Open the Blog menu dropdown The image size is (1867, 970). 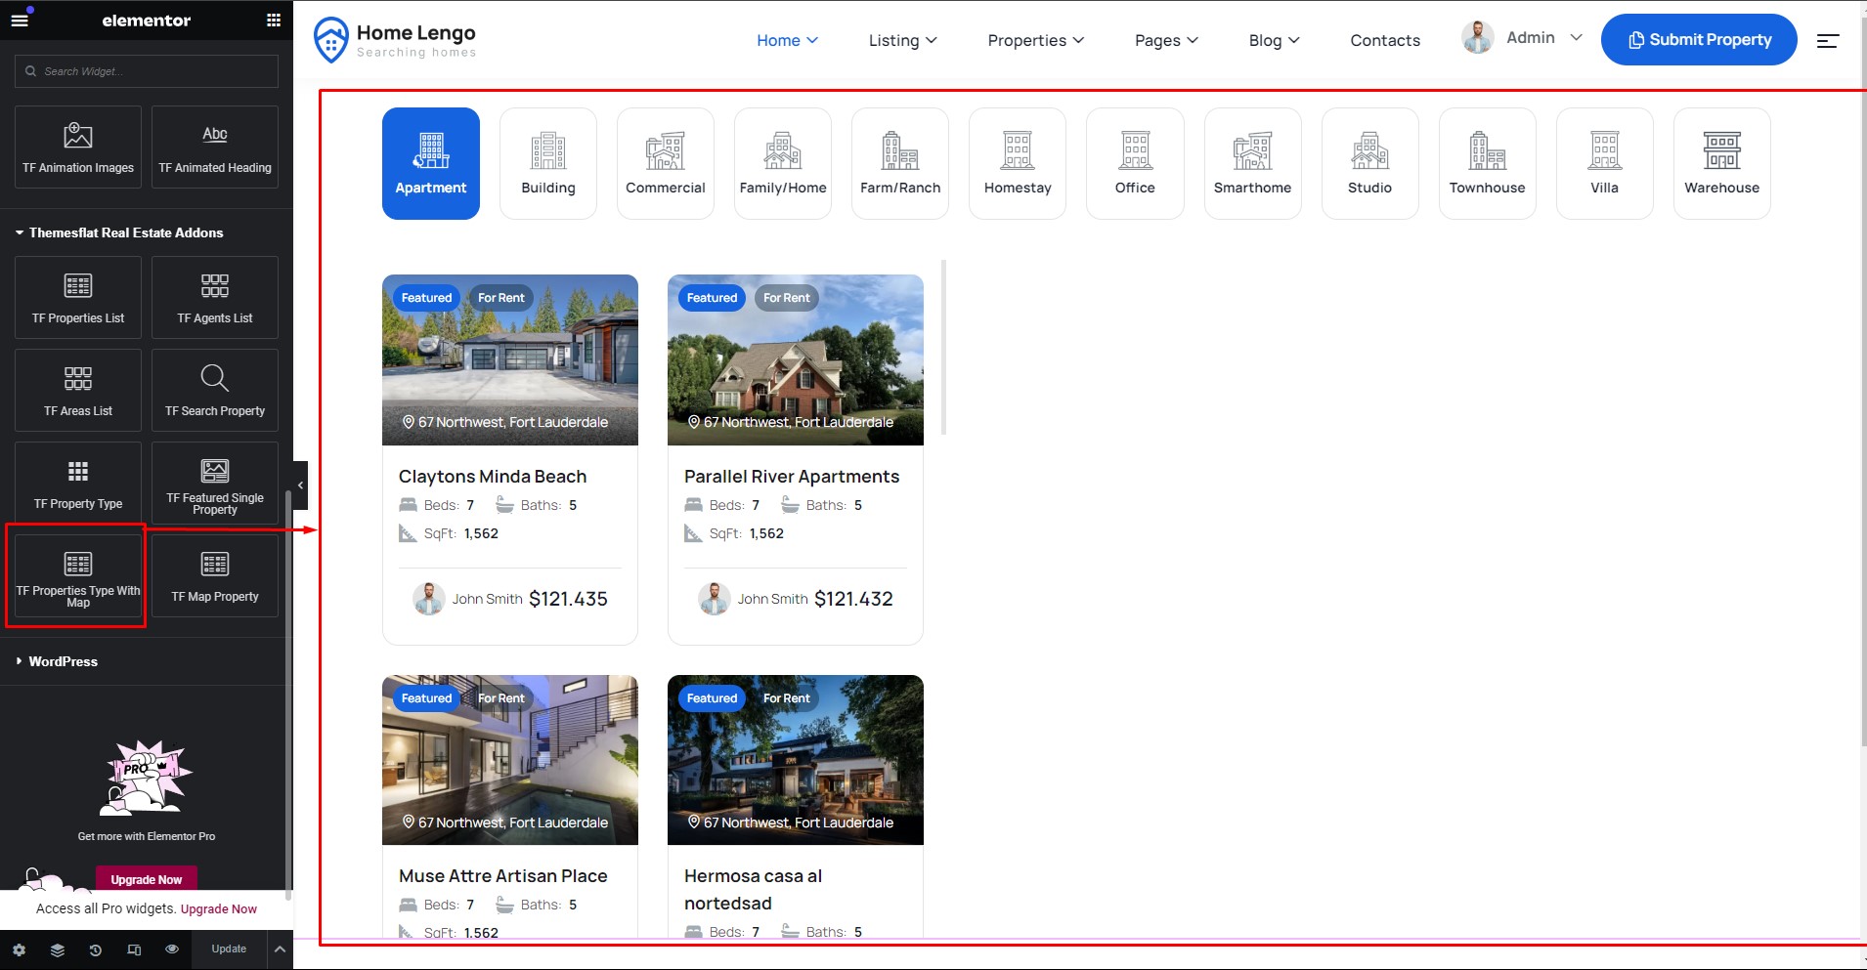(1274, 40)
